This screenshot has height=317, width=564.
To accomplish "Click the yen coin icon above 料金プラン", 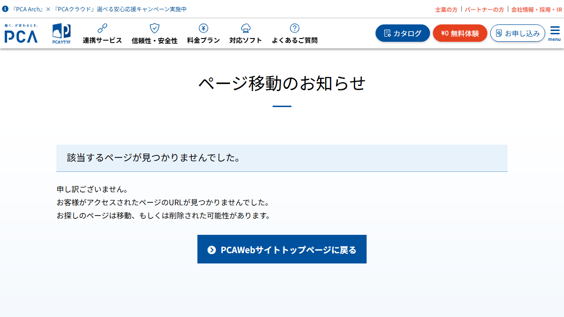I will (204, 28).
